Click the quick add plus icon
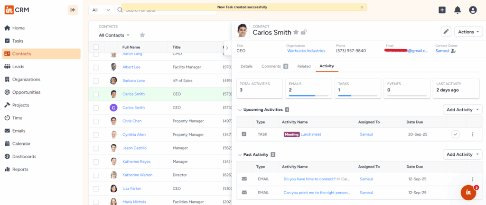The width and height of the screenshot is (486, 205). (442, 10)
